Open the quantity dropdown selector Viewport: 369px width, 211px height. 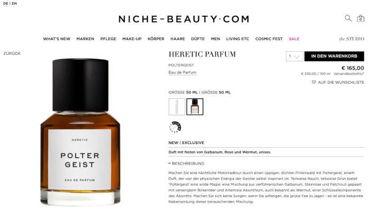click(x=294, y=56)
